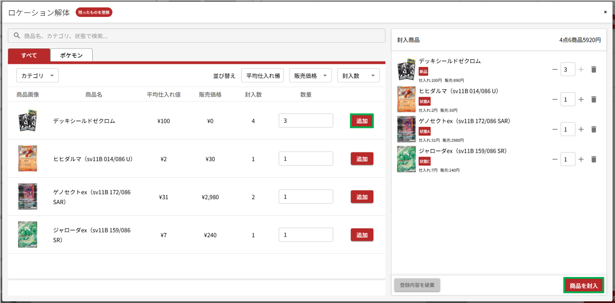Open the カテゴリ dropdown

[37, 76]
